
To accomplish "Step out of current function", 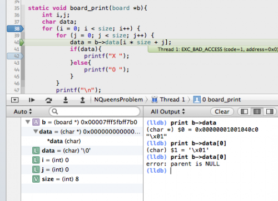I will (82, 100).
